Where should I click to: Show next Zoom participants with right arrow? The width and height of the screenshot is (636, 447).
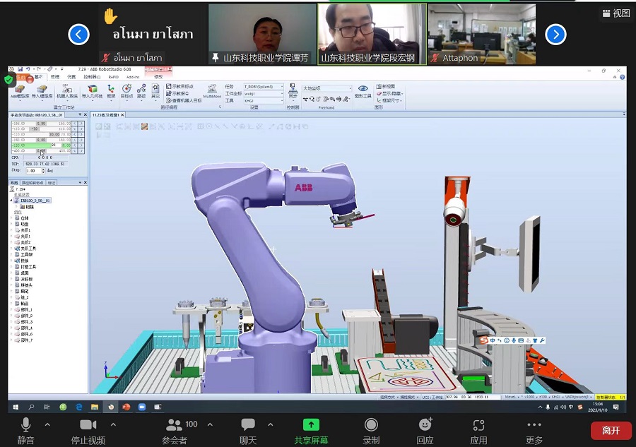coord(555,35)
